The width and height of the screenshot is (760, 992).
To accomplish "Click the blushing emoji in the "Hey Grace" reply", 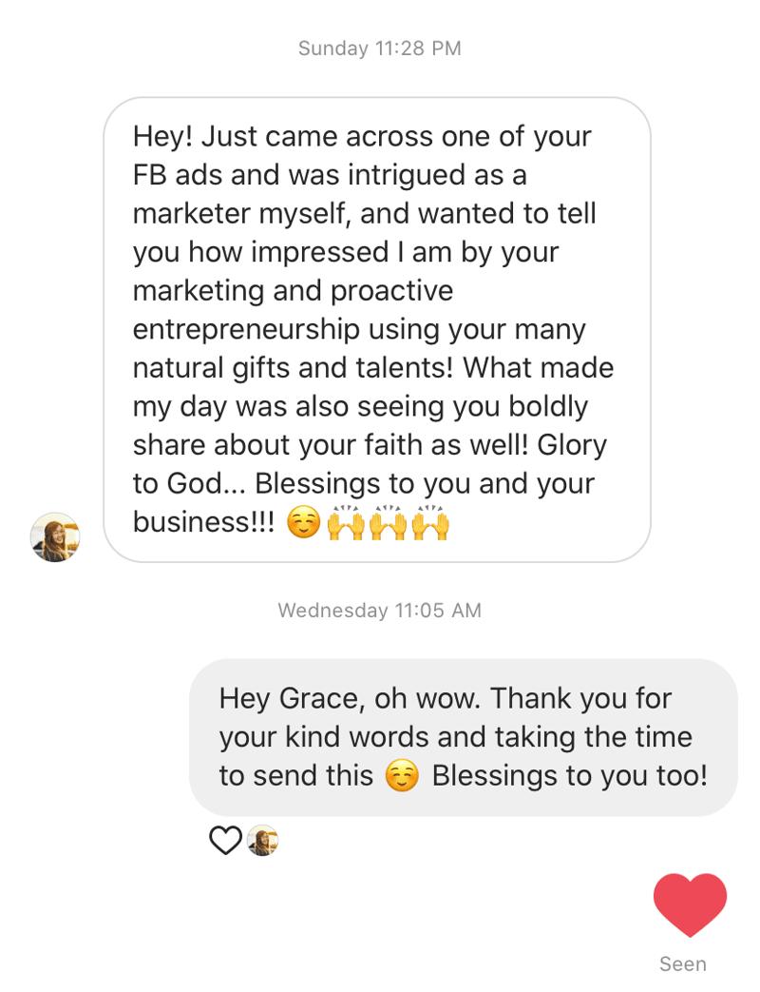I will (402, 776).
